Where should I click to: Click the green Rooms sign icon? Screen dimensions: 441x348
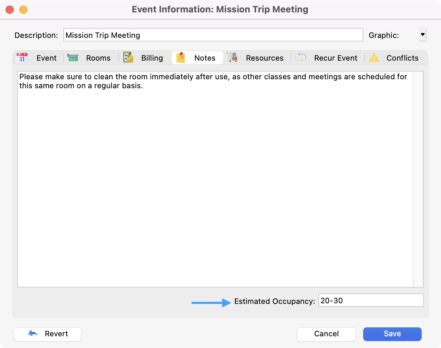coord(73,58)
